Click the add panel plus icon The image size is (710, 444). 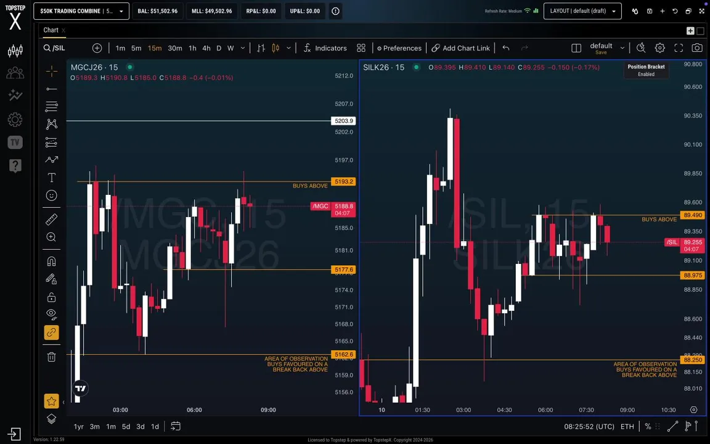click(690, 31)
